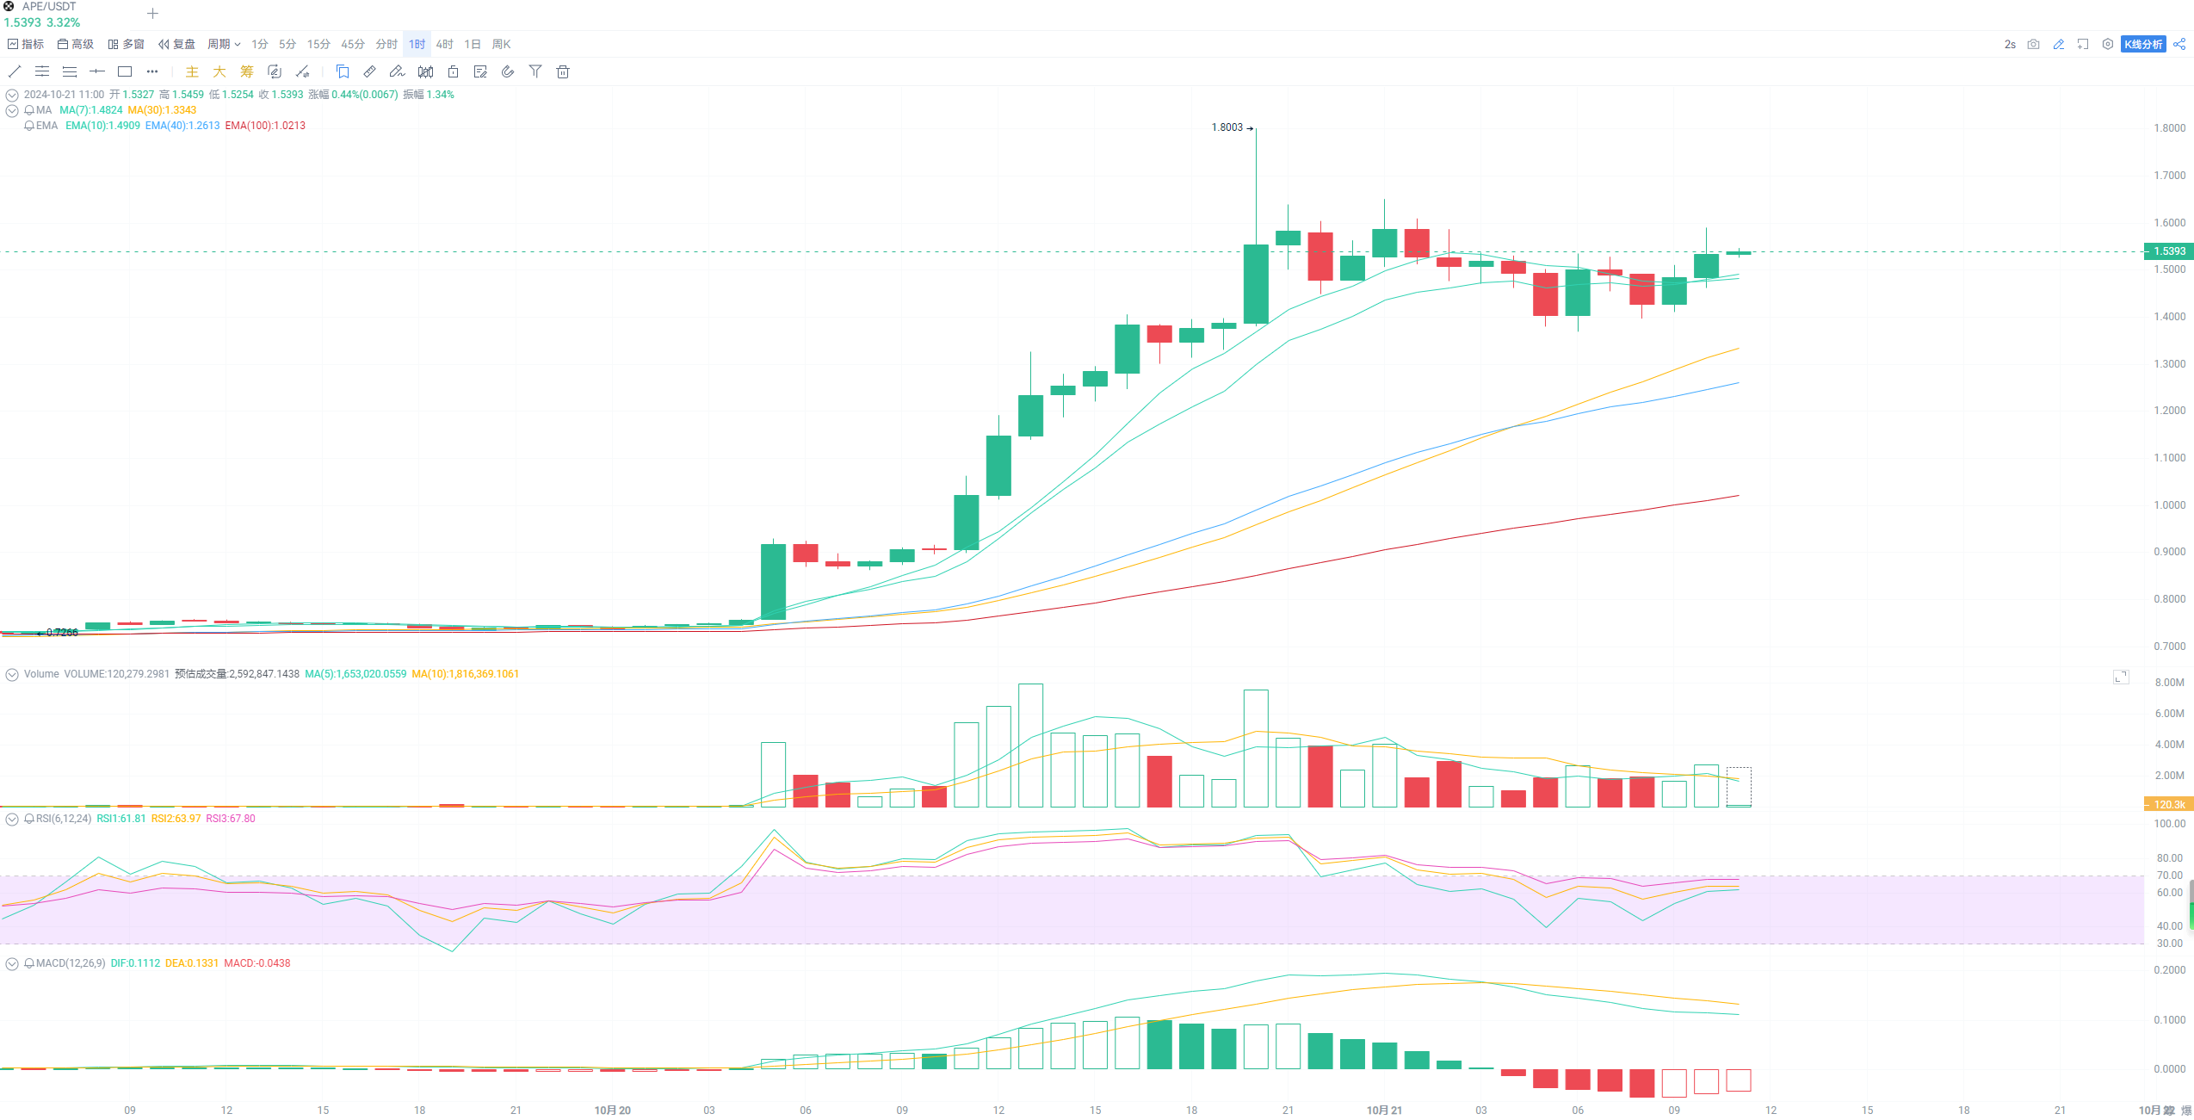Click the EMA(40):1.2613 legend value
The image size is (2194, 1120).
pos(182,126)
